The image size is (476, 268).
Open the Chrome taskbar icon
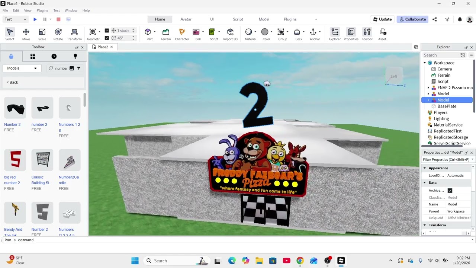coord(300,261)
